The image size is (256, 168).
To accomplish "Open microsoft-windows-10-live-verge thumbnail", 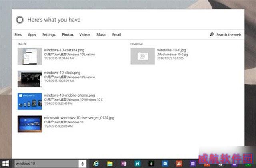I will [30, 124].
